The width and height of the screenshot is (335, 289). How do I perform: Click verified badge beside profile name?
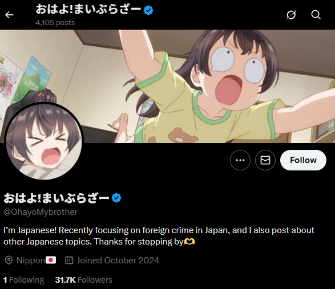[x=116, y=198]
